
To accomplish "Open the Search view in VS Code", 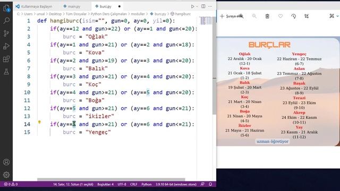I will (6, 21).
